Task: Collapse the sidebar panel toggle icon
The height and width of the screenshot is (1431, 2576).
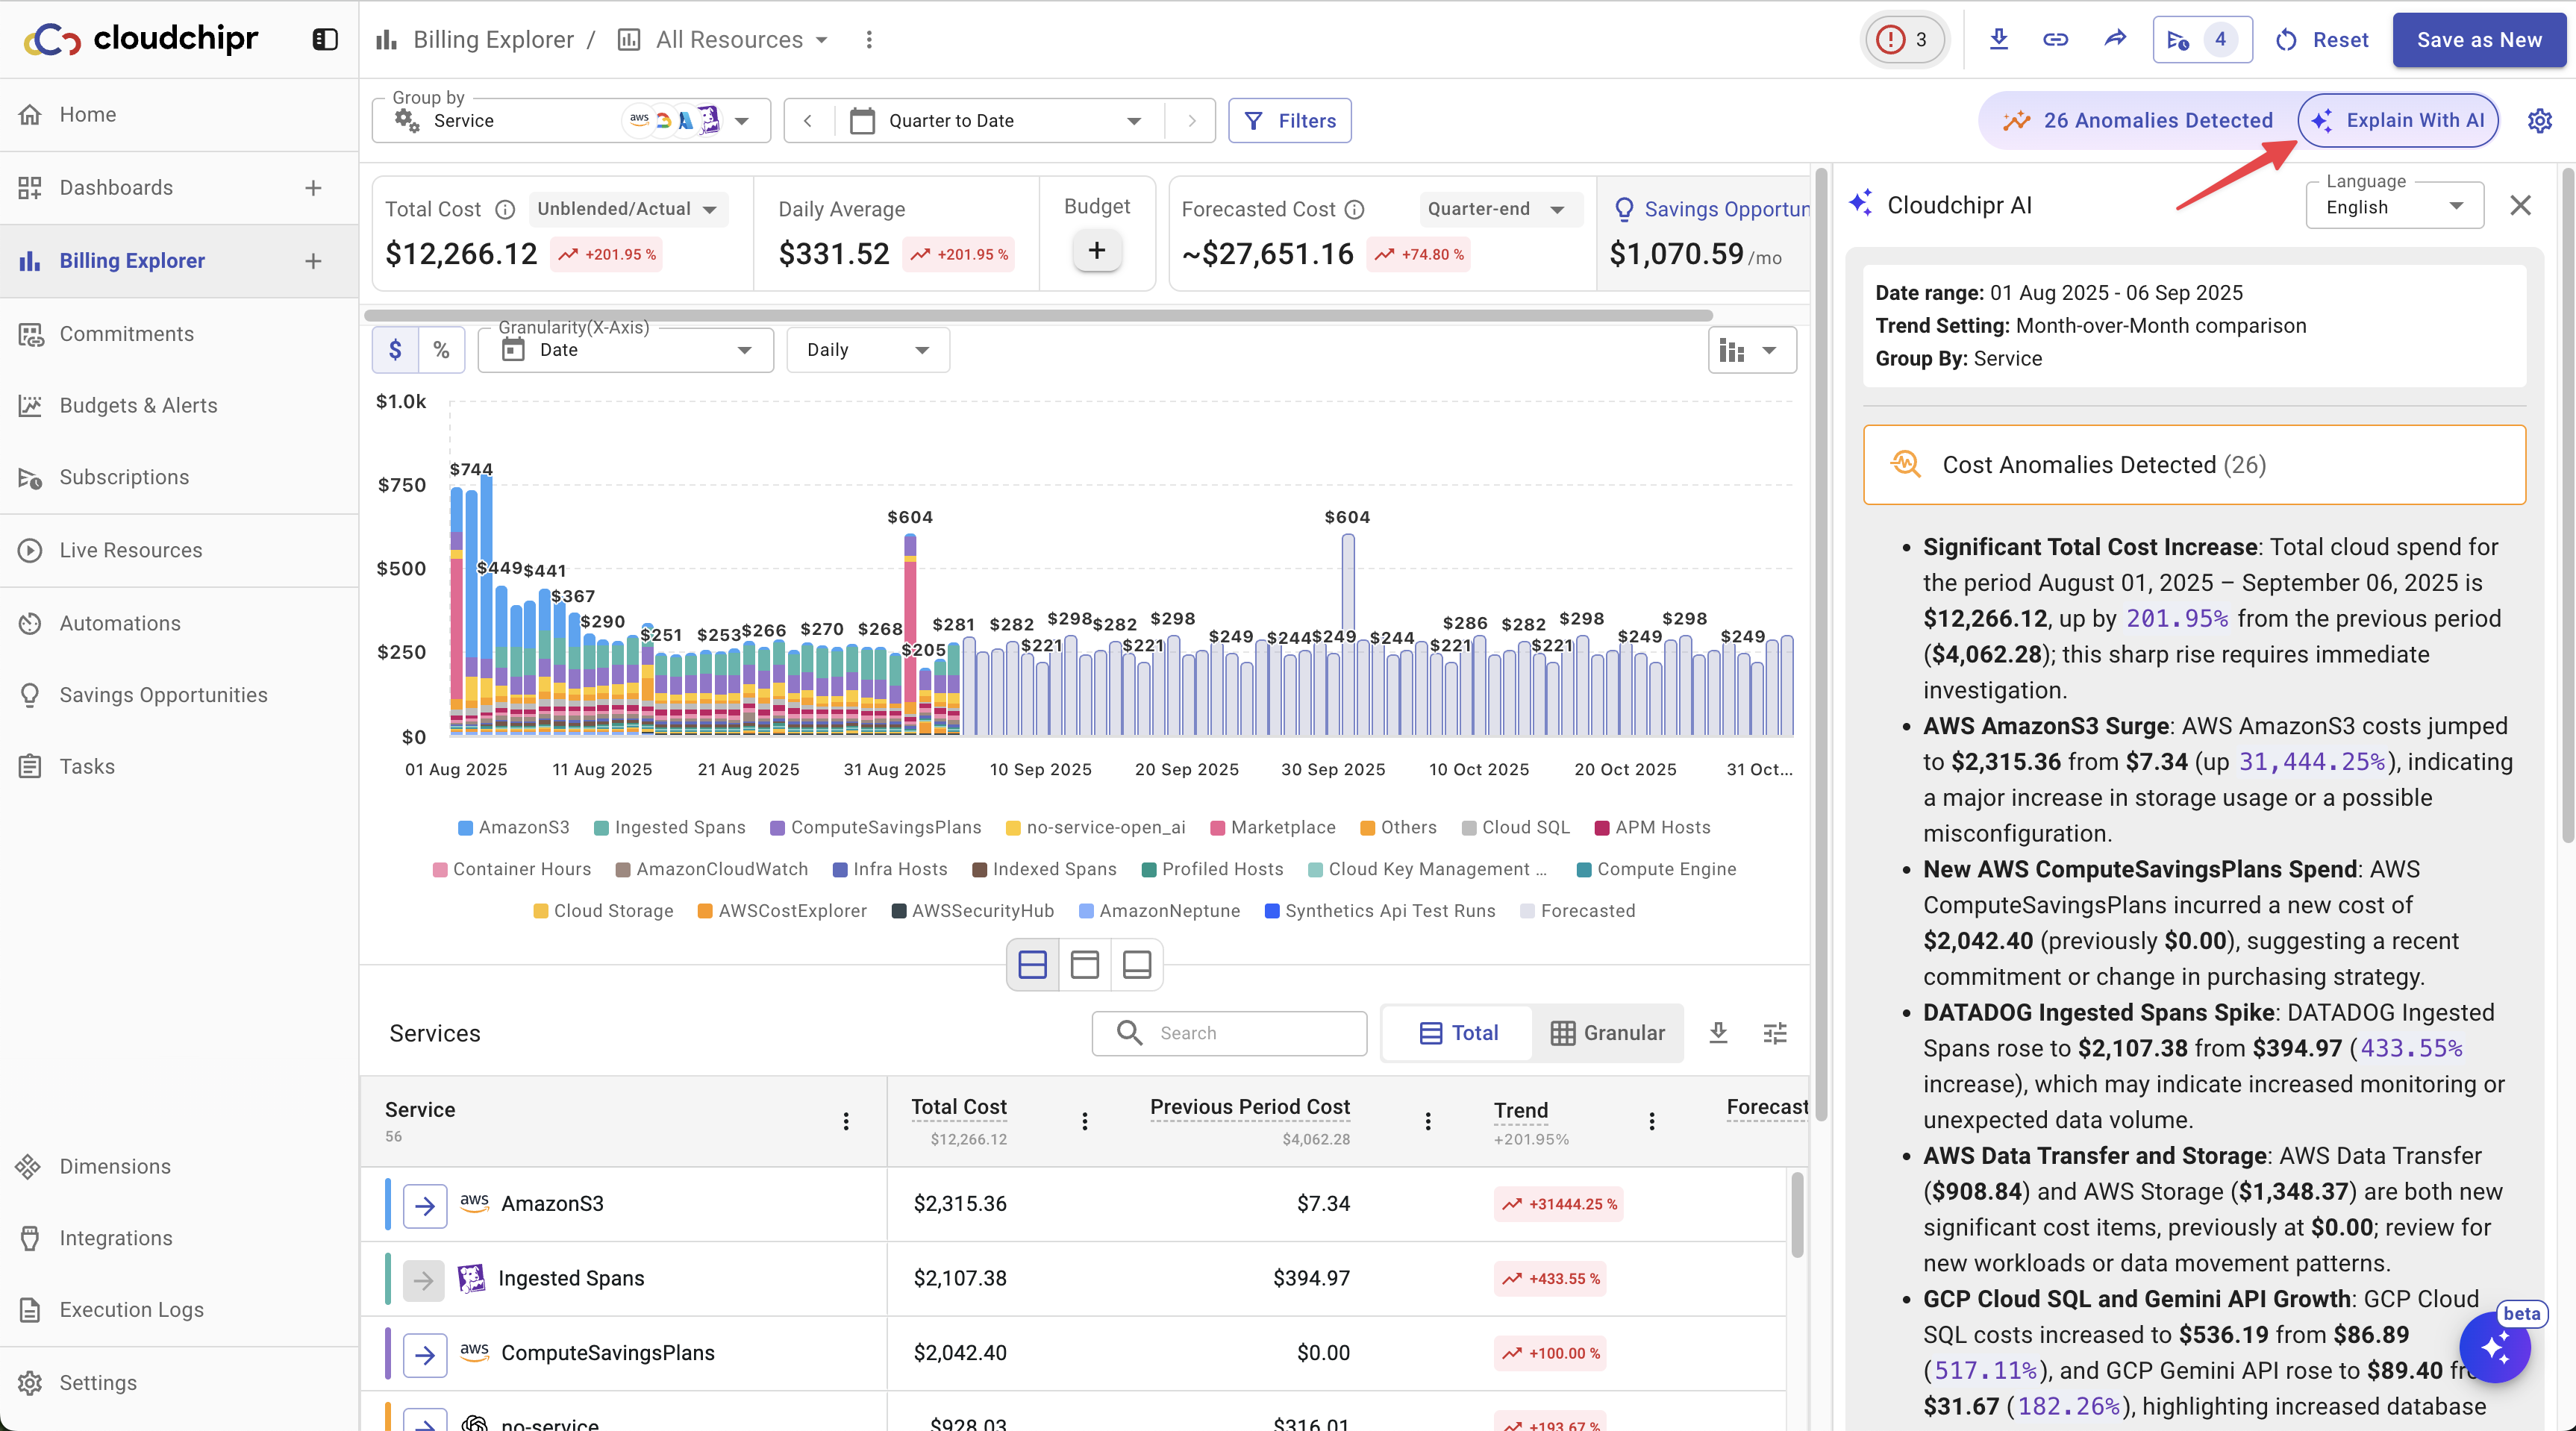Action: tap(325, 39)
